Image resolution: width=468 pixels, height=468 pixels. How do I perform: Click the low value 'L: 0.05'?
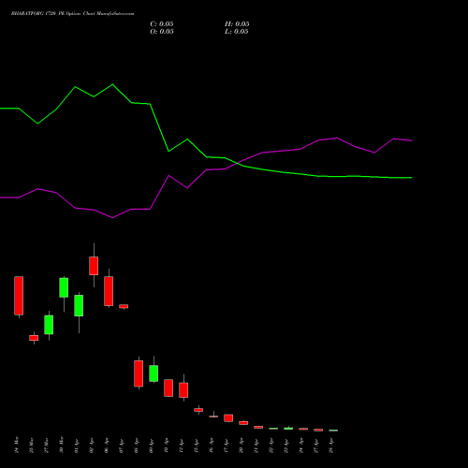[237, 32]
